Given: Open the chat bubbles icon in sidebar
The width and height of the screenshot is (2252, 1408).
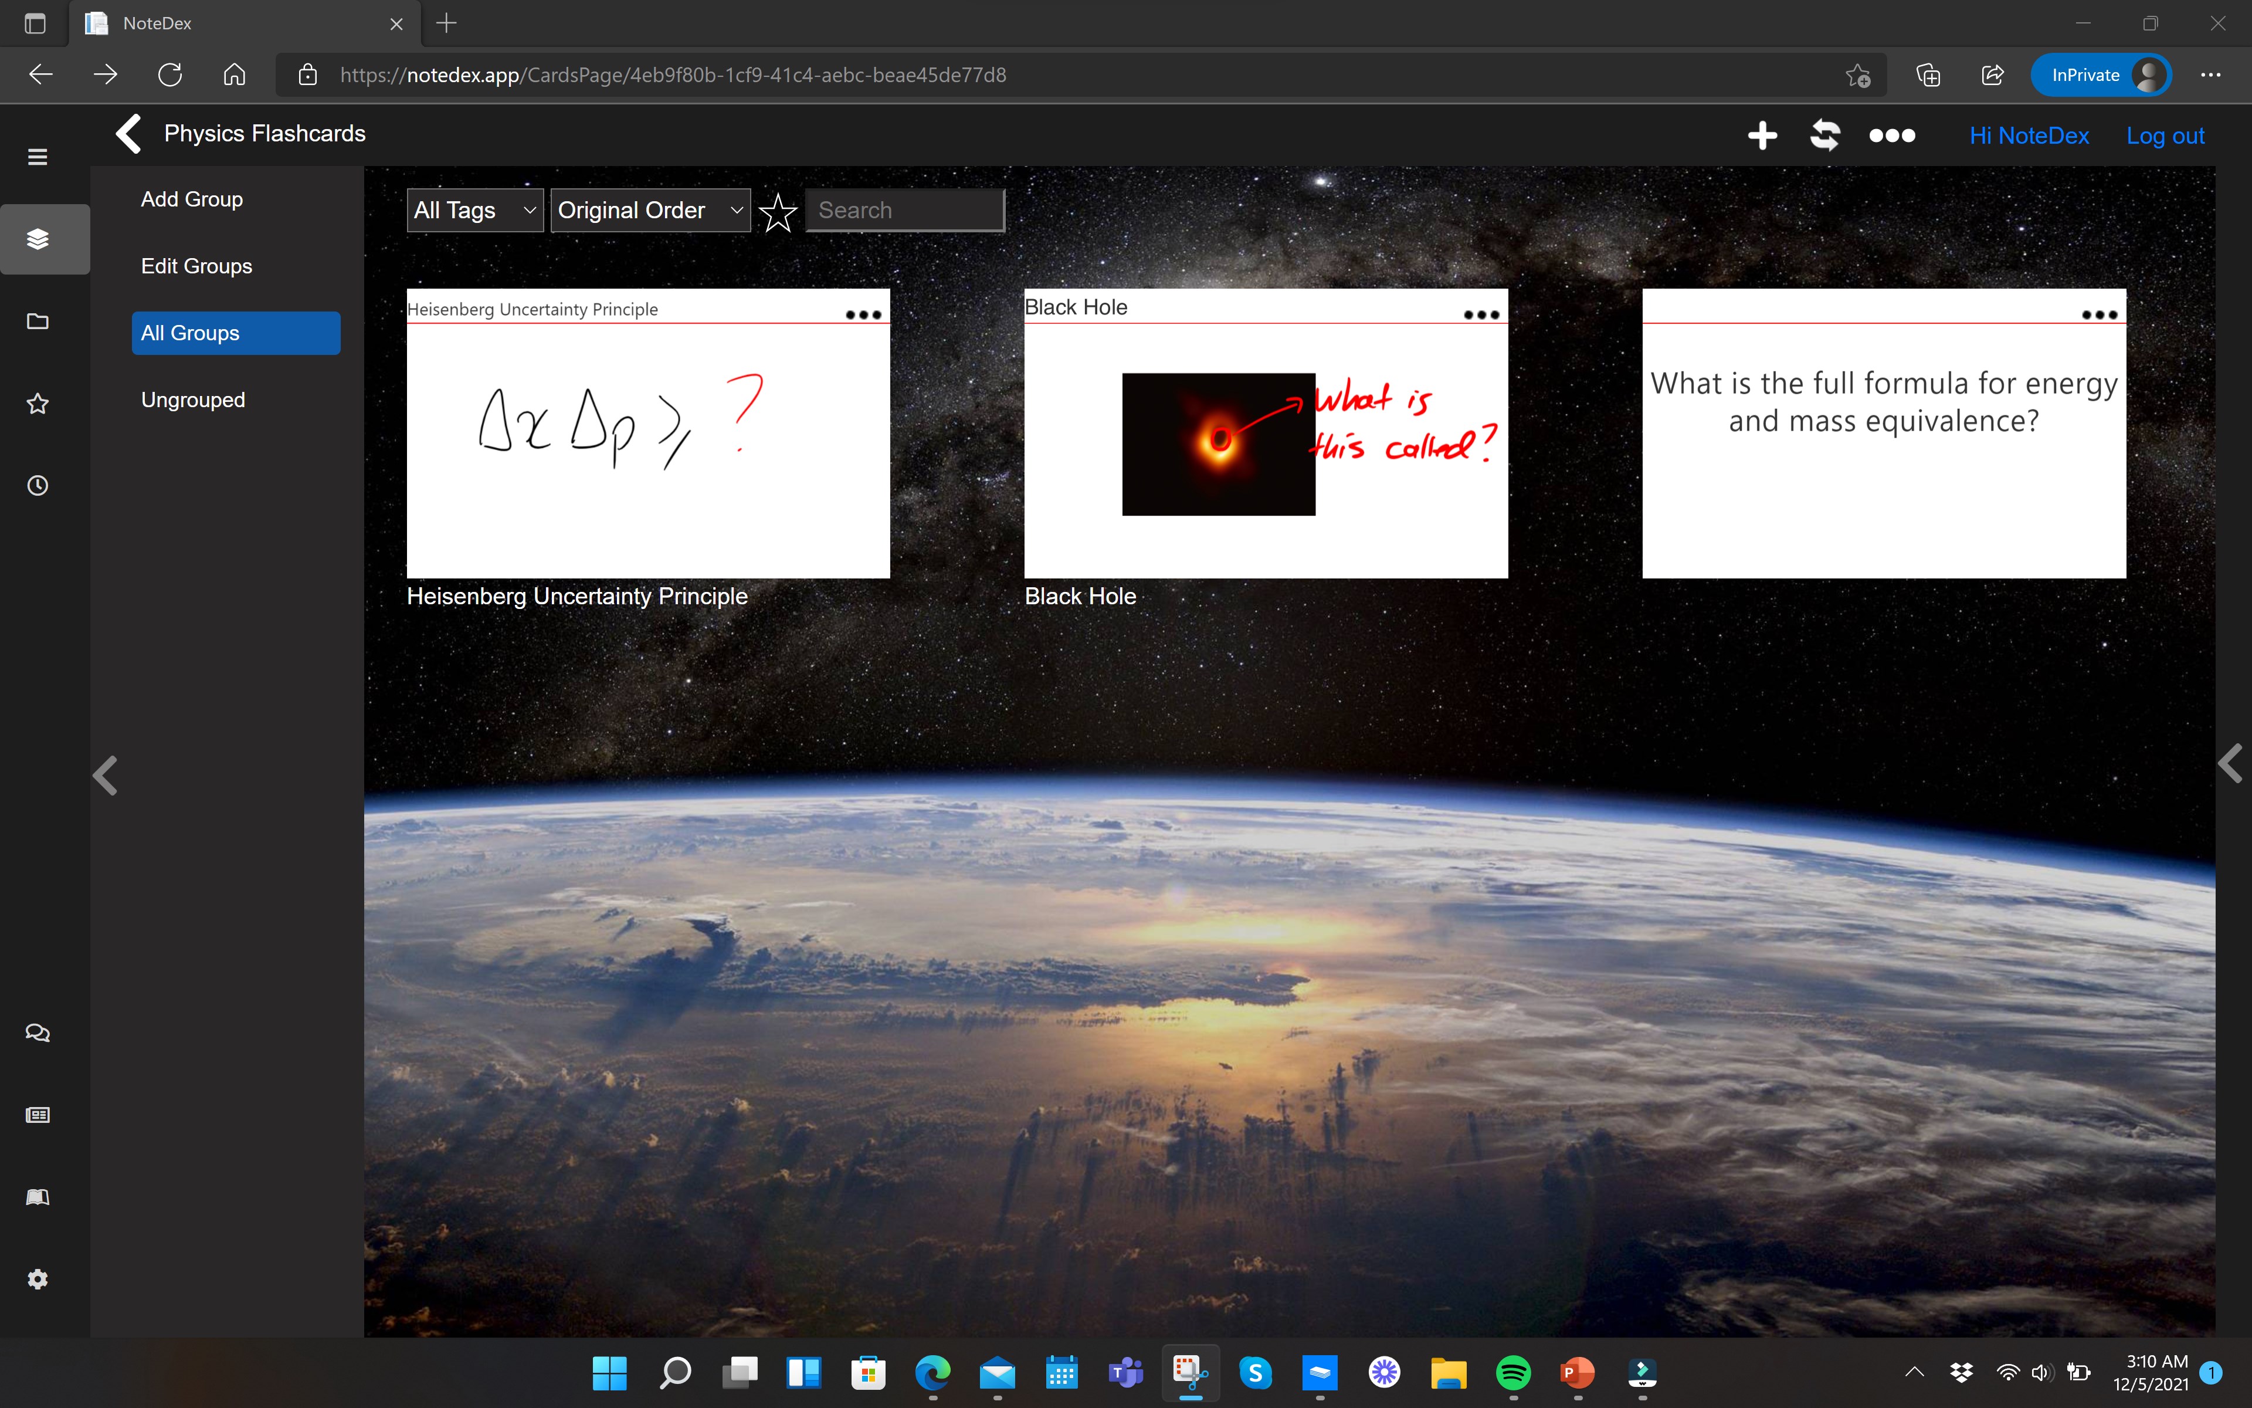Looking at the screenshot, I should pyautogui.click(x=37, y=1033).
